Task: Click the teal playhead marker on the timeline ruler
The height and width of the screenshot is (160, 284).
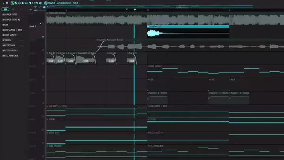Action: click(135, 9)
